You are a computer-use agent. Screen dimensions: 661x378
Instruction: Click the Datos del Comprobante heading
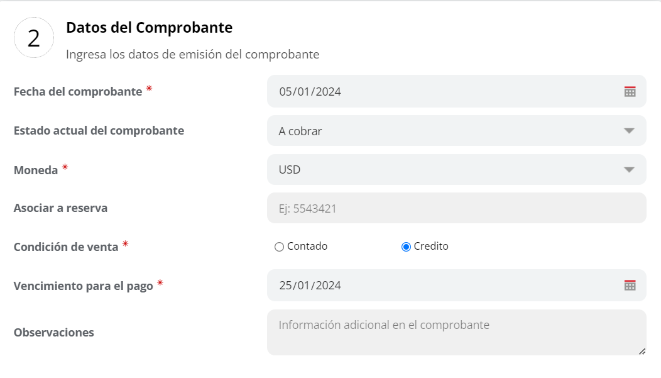point(149,28)
